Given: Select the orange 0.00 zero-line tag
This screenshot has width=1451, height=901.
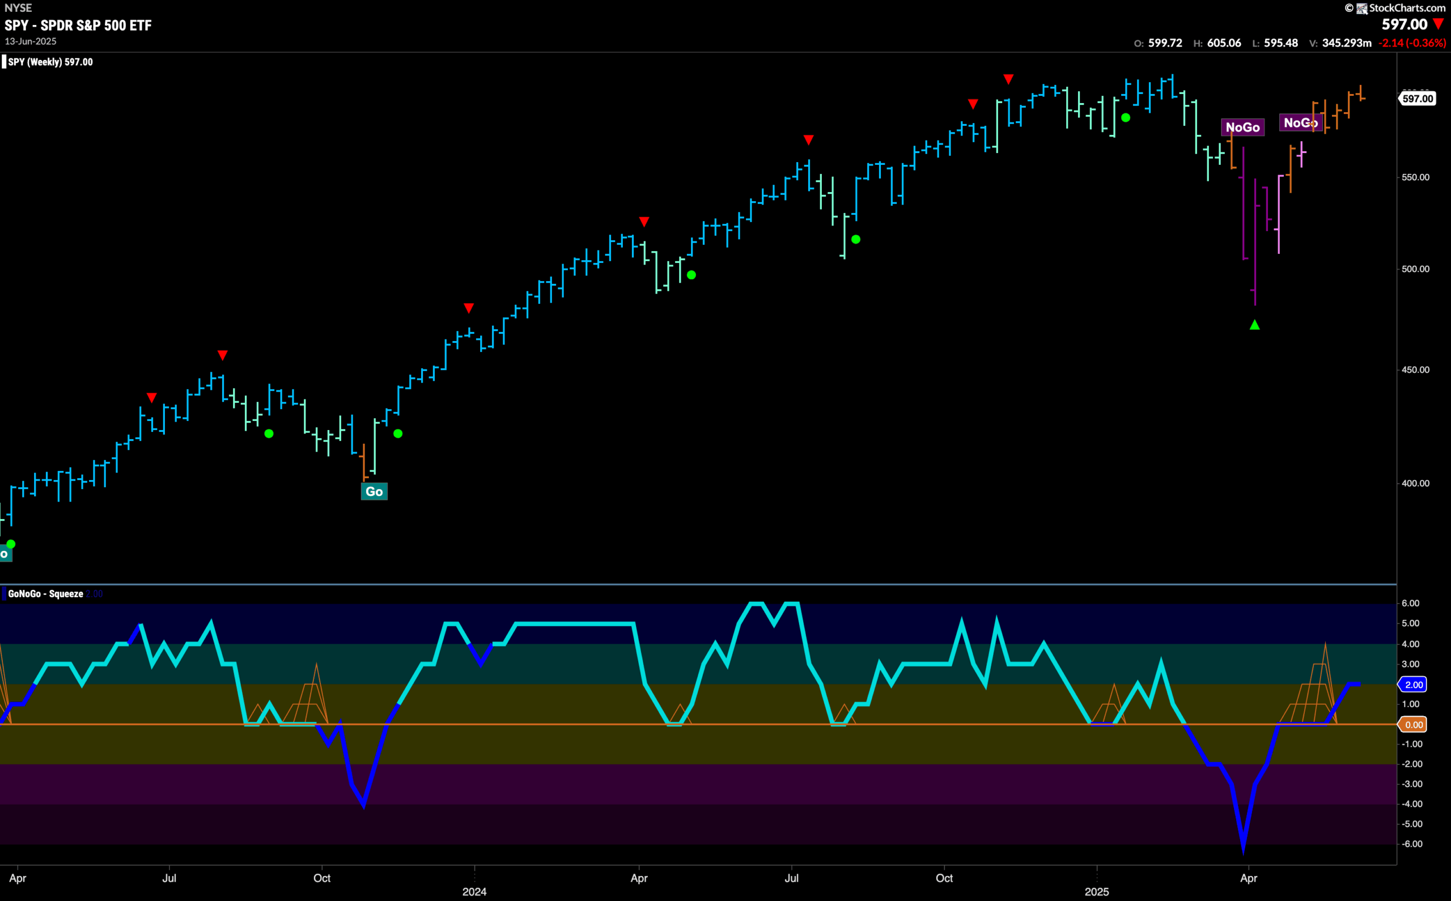Looking at the screenshot, I should click(1414, 725).
